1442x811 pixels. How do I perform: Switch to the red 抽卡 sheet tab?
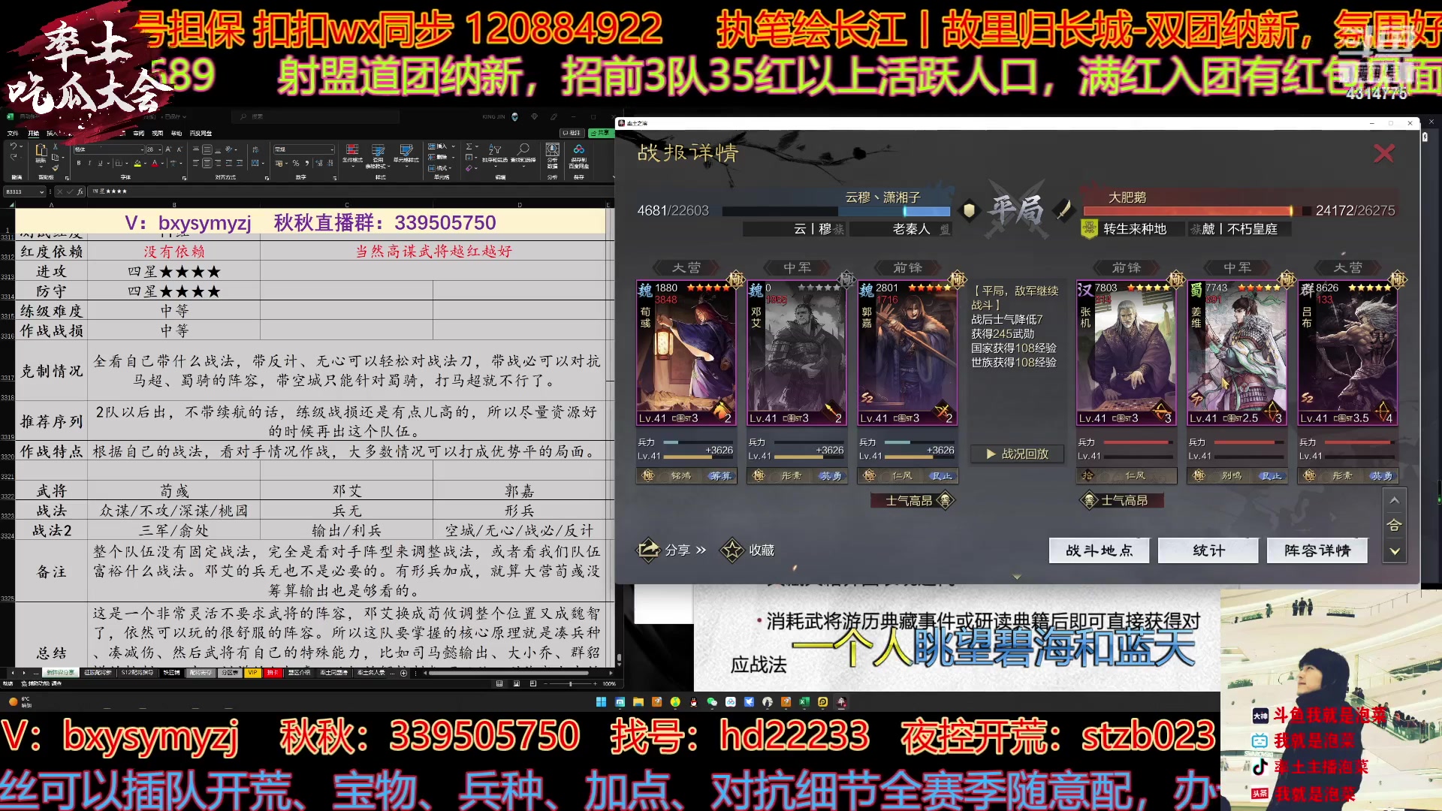tap(272, 672)
